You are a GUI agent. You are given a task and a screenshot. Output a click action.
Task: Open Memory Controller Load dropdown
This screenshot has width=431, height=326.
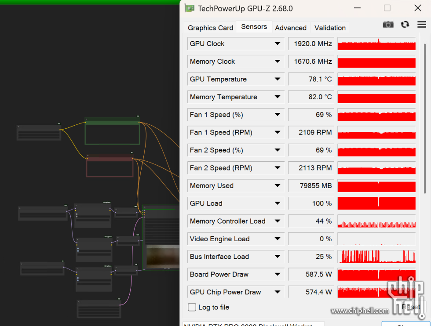coord(278,221)
